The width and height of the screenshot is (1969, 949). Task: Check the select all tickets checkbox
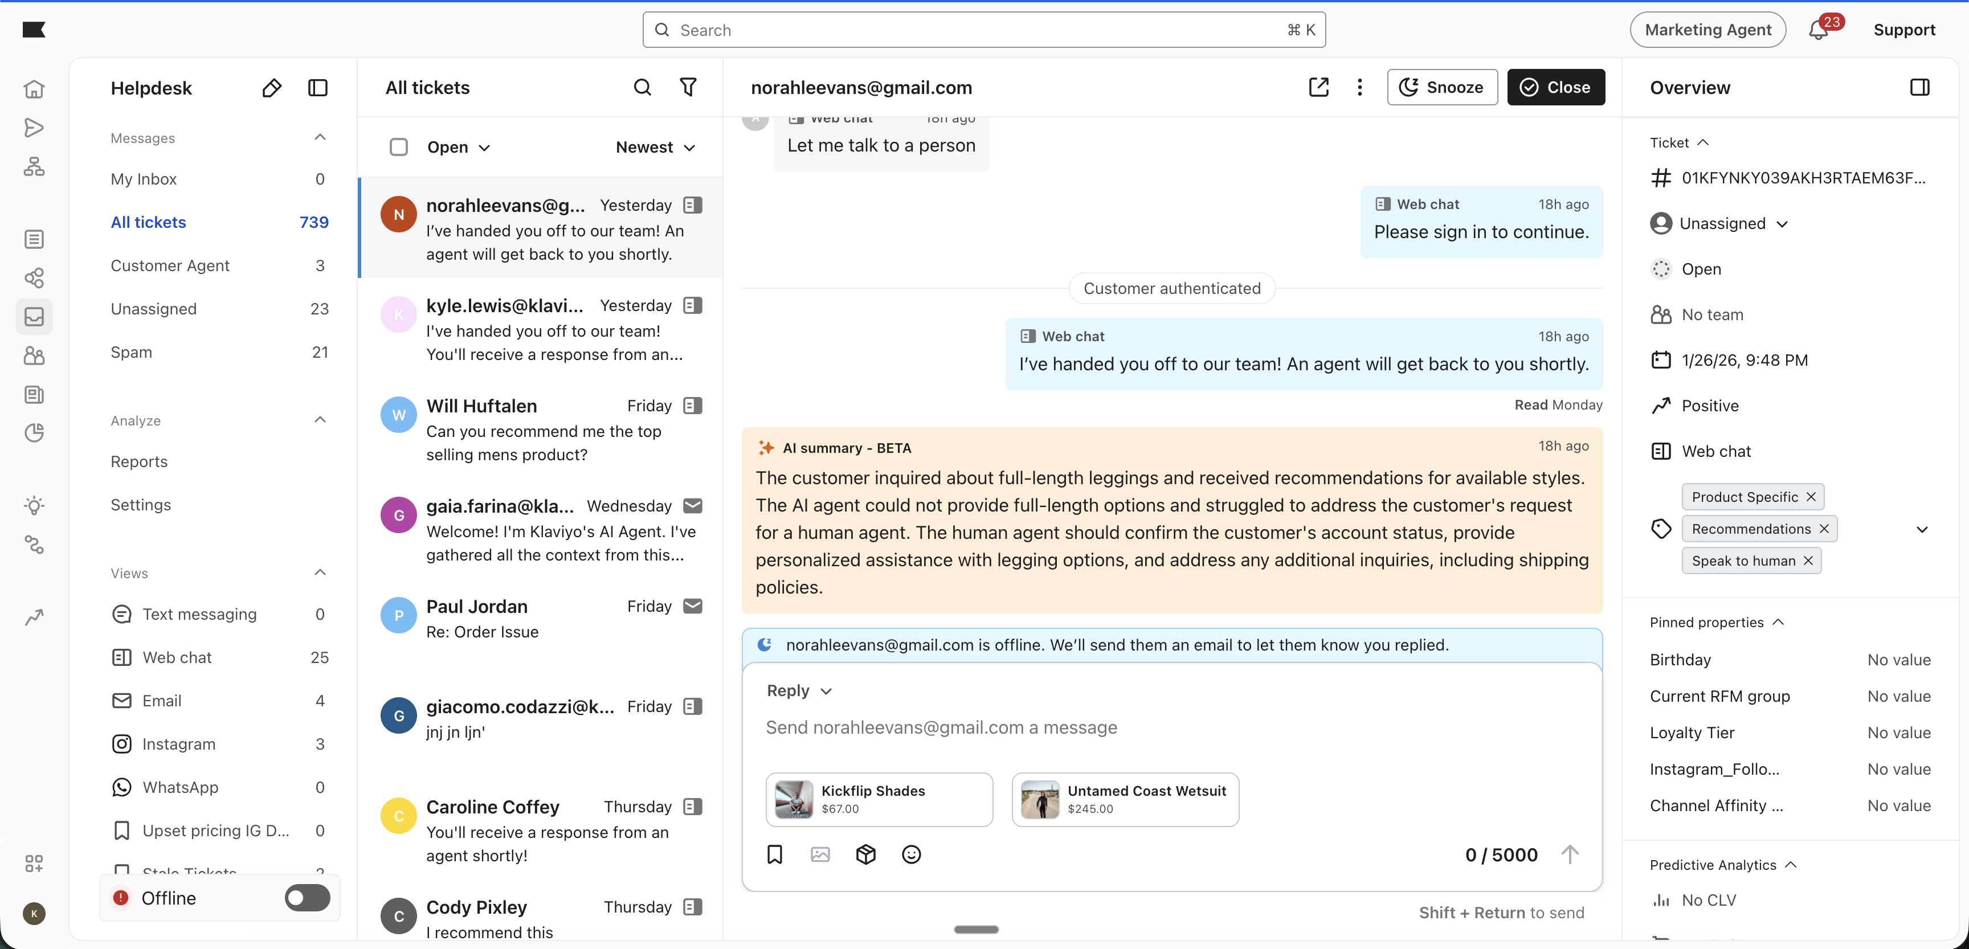click(398, 147)
